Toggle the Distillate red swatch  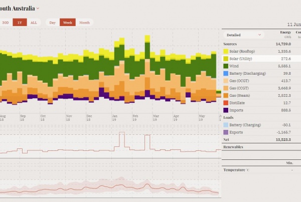226,103
